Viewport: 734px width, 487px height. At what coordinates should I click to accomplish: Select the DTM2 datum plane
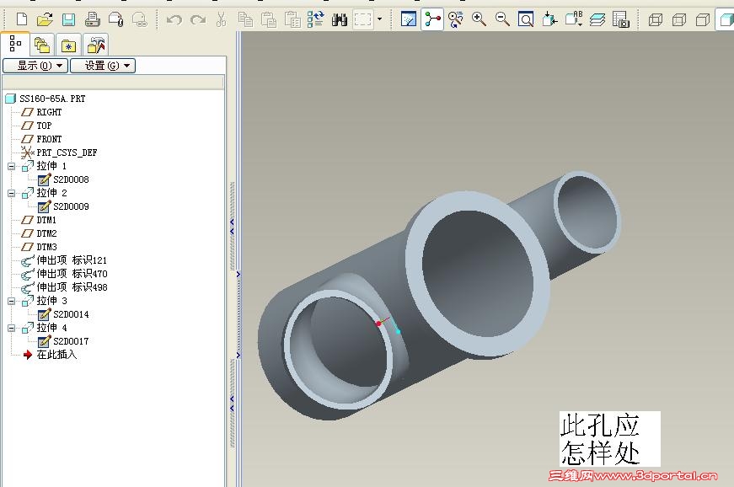[40, 233]
